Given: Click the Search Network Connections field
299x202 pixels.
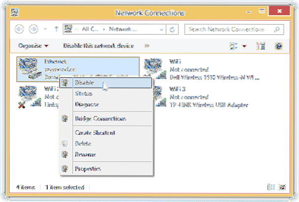Looking at the screenshot, I should click(234, 29).
